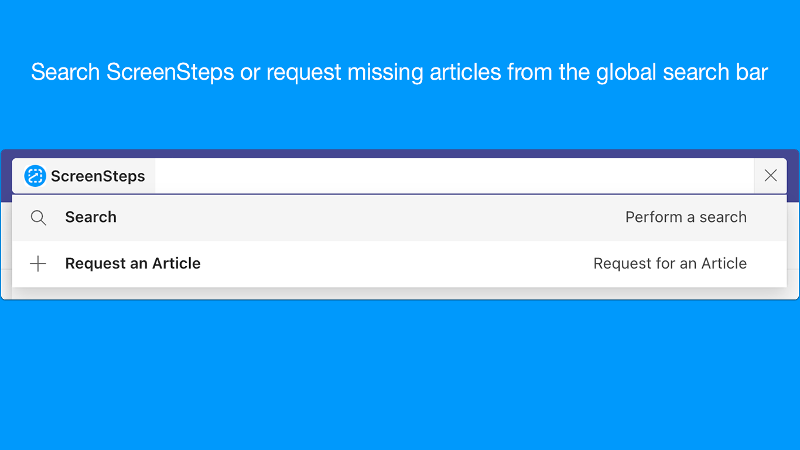Click the headline text above the search bar
The width and height of the screenshot is (800, 450).
(x=399, y=72)
